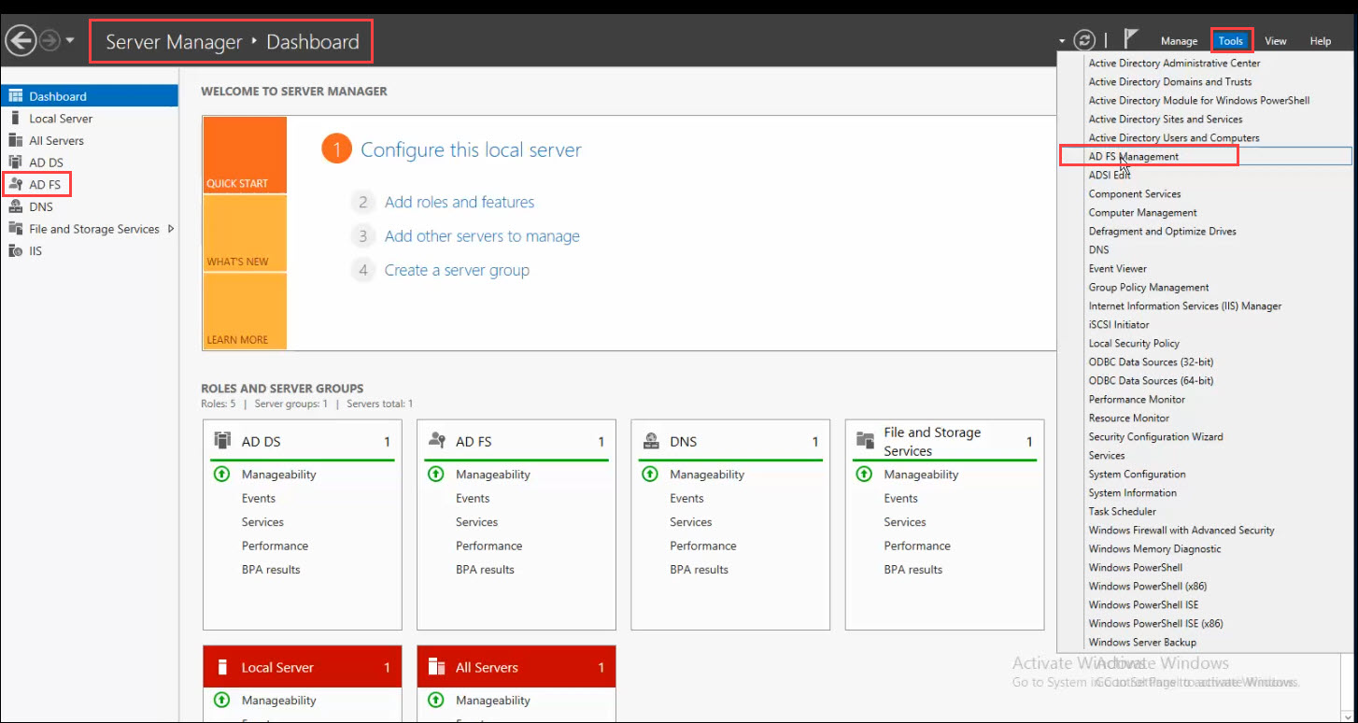Select Windows Firewall with Advanced Security
Viewport: 1358px width, 723px height.
(x=1181, y=531)
